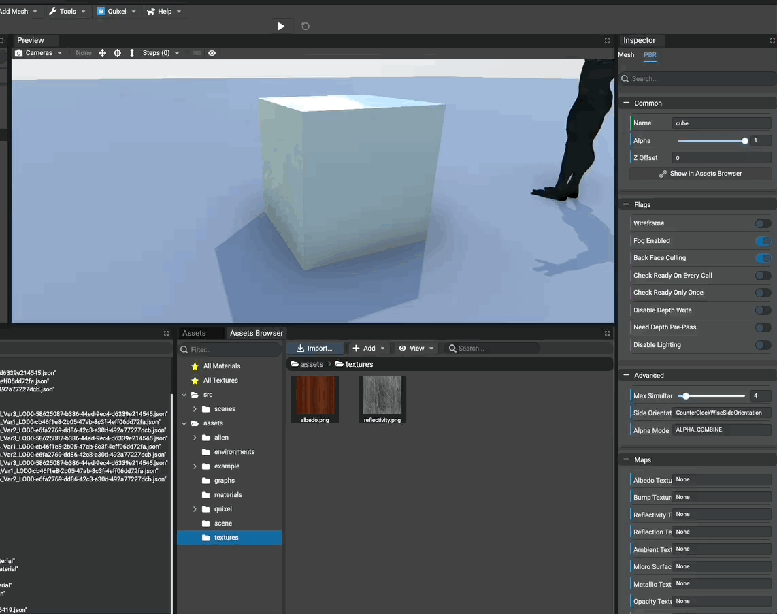777x614 pixels.
Task: Click the Import button in Assets Browser
Action: click(x=314, y=348)
